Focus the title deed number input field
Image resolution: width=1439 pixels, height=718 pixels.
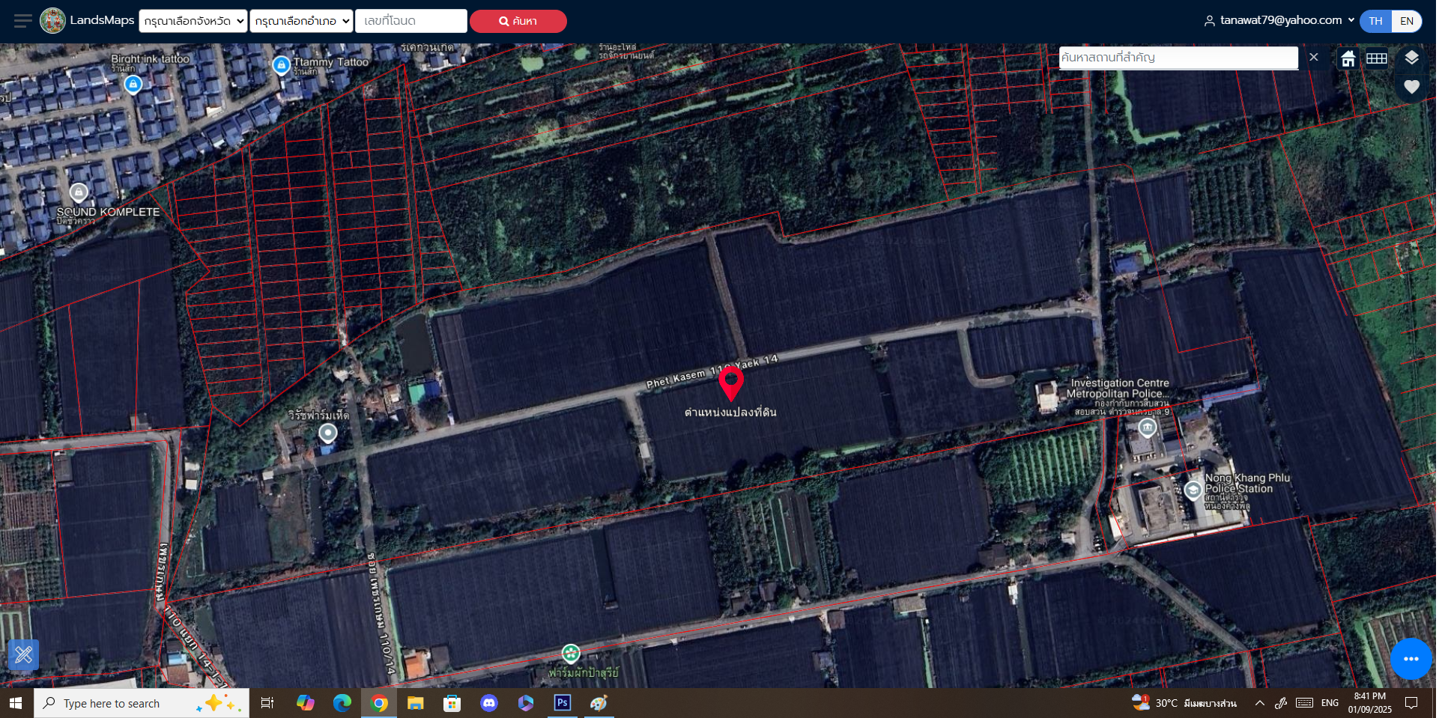411,21
